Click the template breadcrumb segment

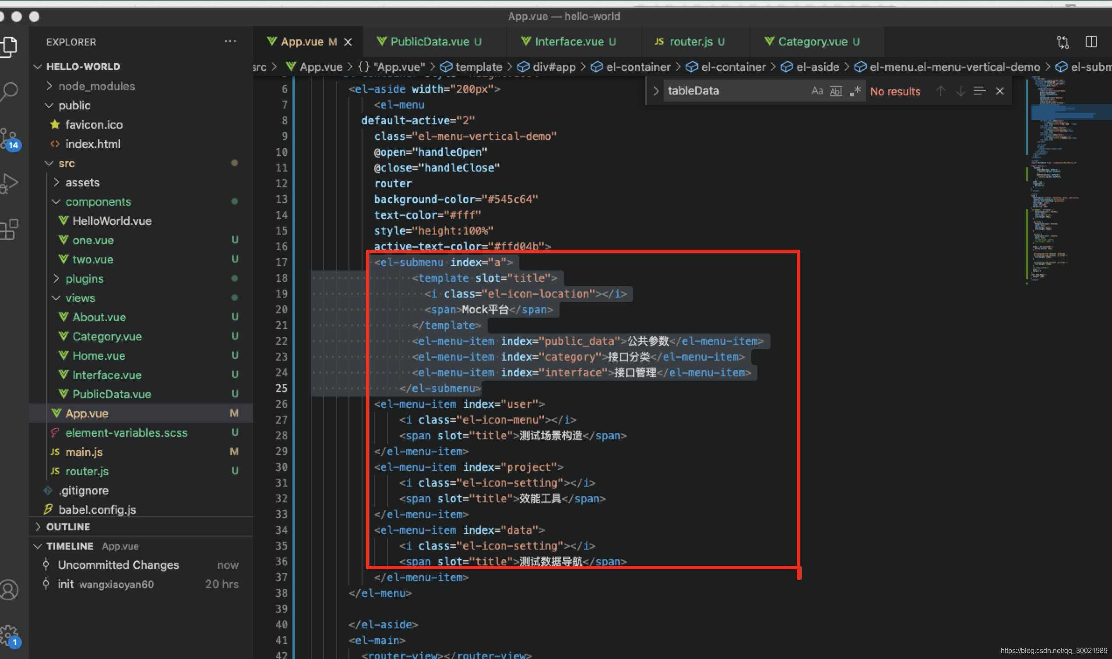coord(471,67)
